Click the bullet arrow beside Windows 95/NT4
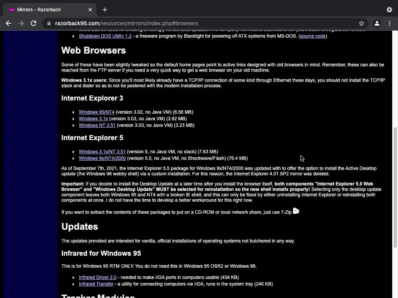The image size is (398, 298). [x=73, y=112]
